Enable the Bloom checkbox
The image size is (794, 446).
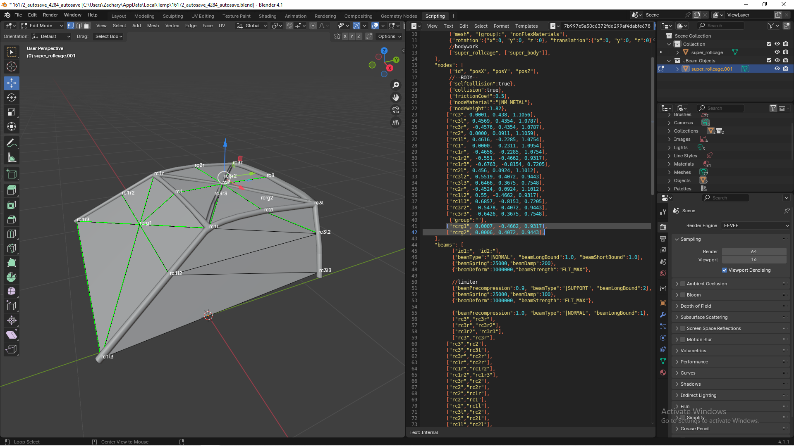(x=683, y=295)
